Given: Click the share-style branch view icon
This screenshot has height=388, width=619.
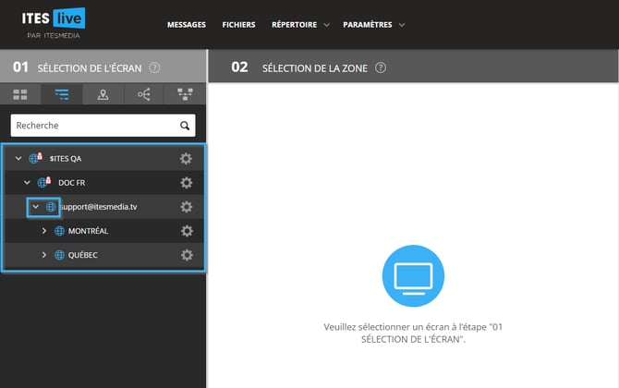Looking at the screenshot, I should (144, 94).
